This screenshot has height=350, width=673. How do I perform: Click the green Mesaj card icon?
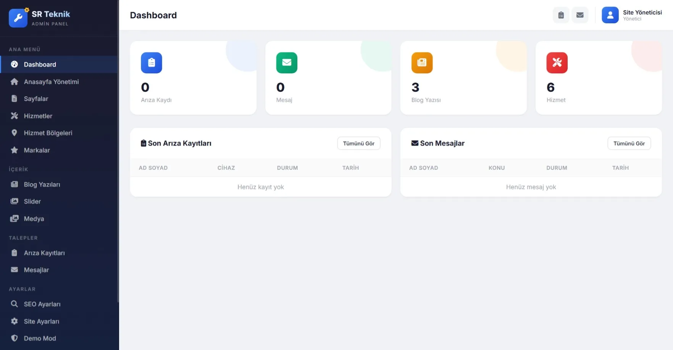click(x=287, y=63)
